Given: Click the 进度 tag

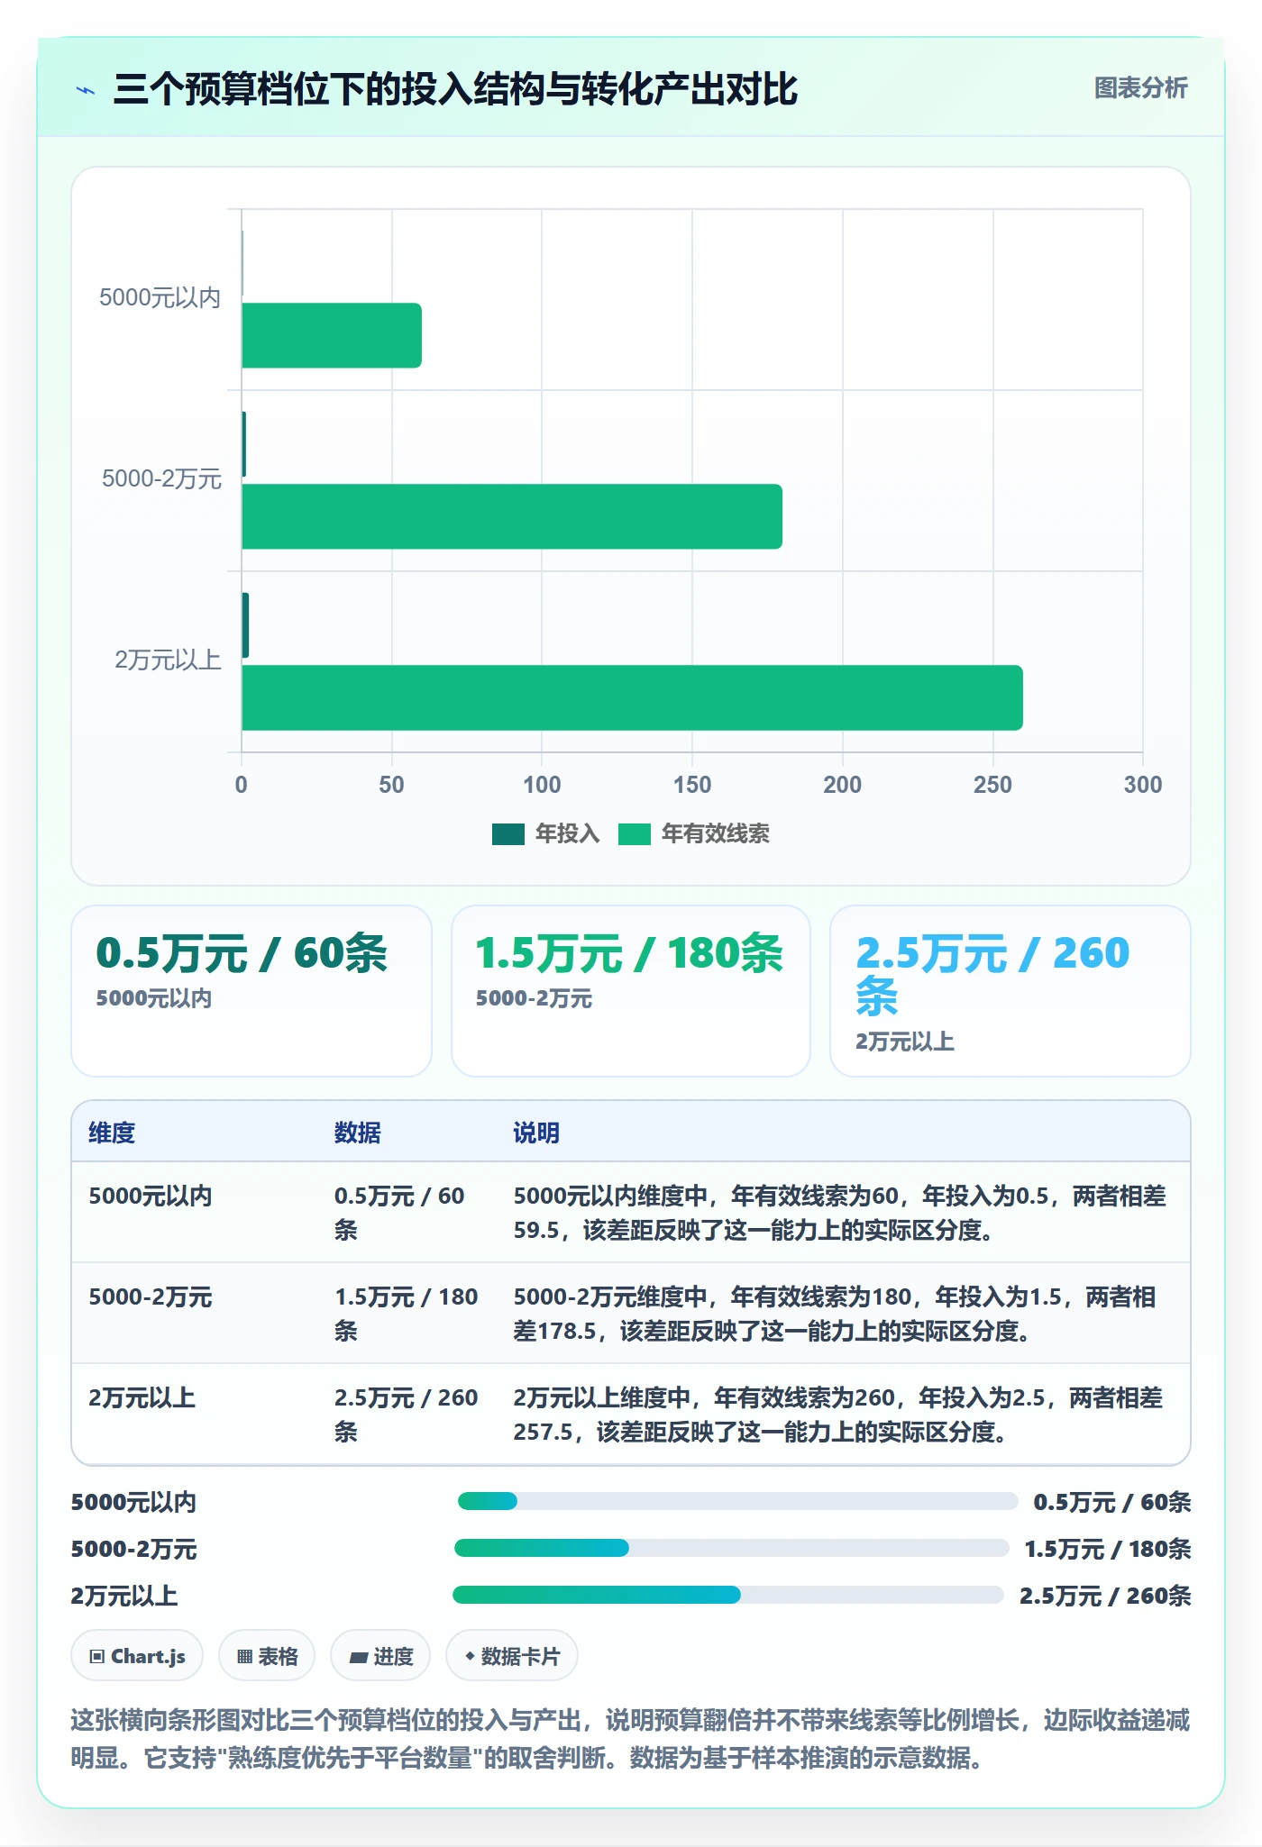Looking at the screenshot, I should 380,1656.
